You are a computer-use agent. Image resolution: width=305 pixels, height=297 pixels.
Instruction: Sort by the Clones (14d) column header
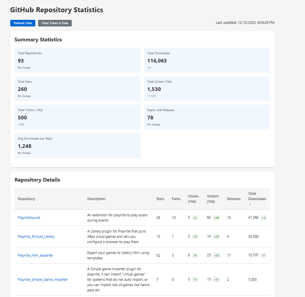tap(193, 199)
